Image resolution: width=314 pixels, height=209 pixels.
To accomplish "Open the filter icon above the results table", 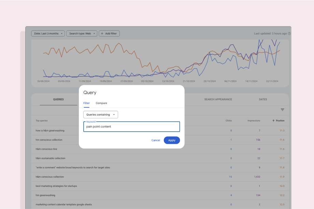I will [x=282, y=110].
